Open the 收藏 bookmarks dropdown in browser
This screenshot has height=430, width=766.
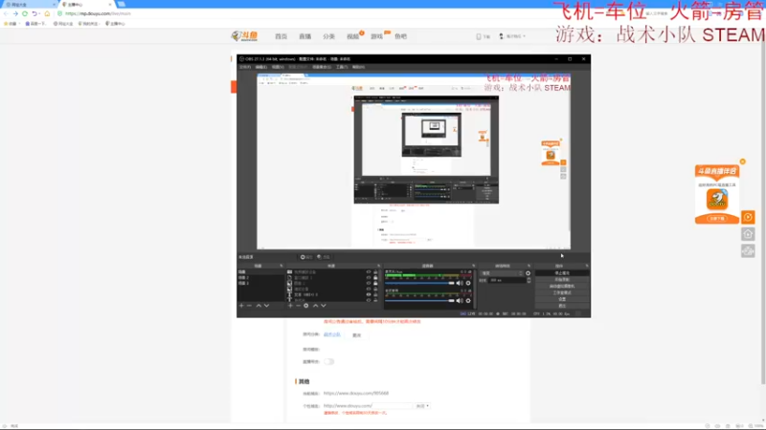tap(11, 23)
